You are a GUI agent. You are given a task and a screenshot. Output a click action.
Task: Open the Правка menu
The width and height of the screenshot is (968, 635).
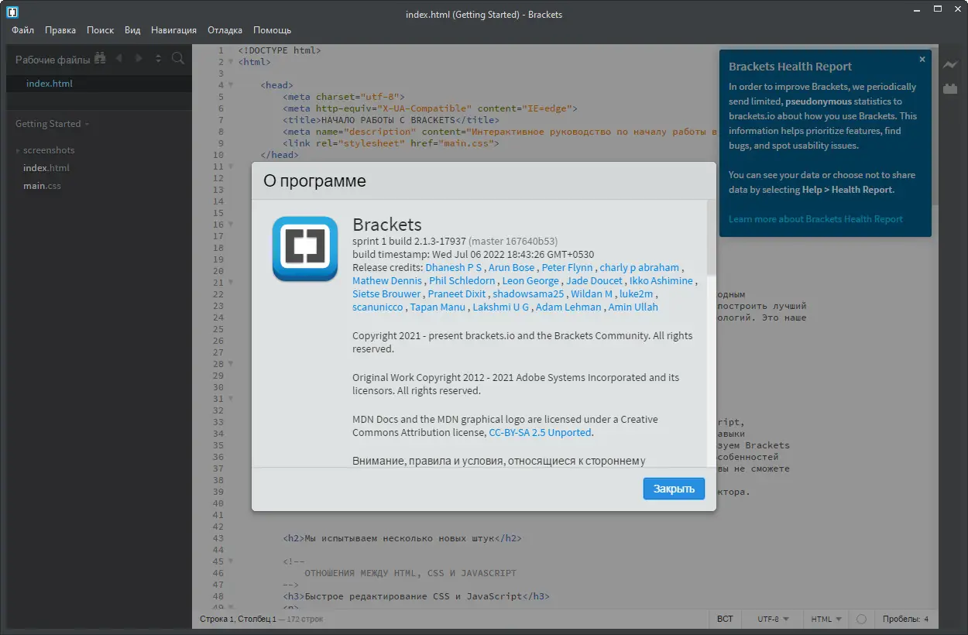pyautogui.click(x=60, y=30)
